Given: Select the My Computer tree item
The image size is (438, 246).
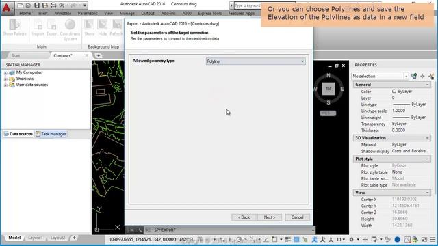Looking at the screenshot, I should click(x=29, y=72).
